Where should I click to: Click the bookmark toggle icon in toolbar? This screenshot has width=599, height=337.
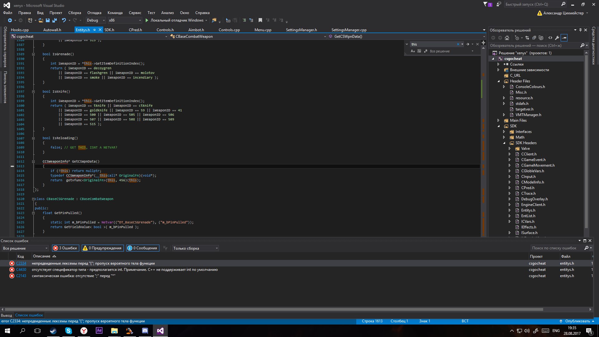click(260, 20)
